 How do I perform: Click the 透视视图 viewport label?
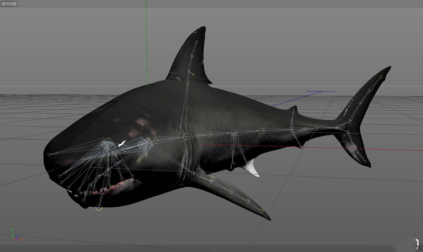(x=9, y=4)
